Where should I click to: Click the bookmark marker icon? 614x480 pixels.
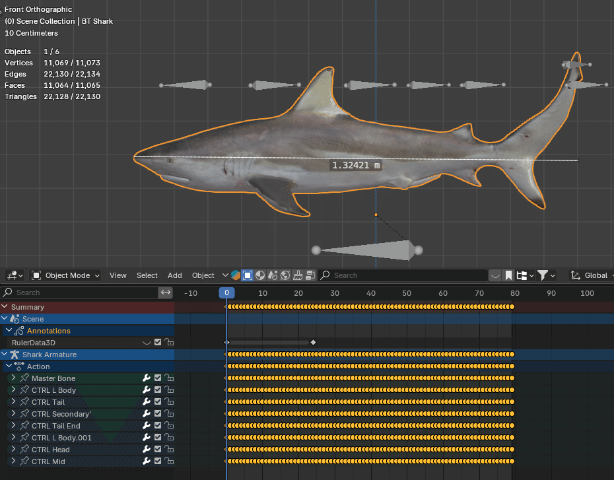tap(508, 275)
